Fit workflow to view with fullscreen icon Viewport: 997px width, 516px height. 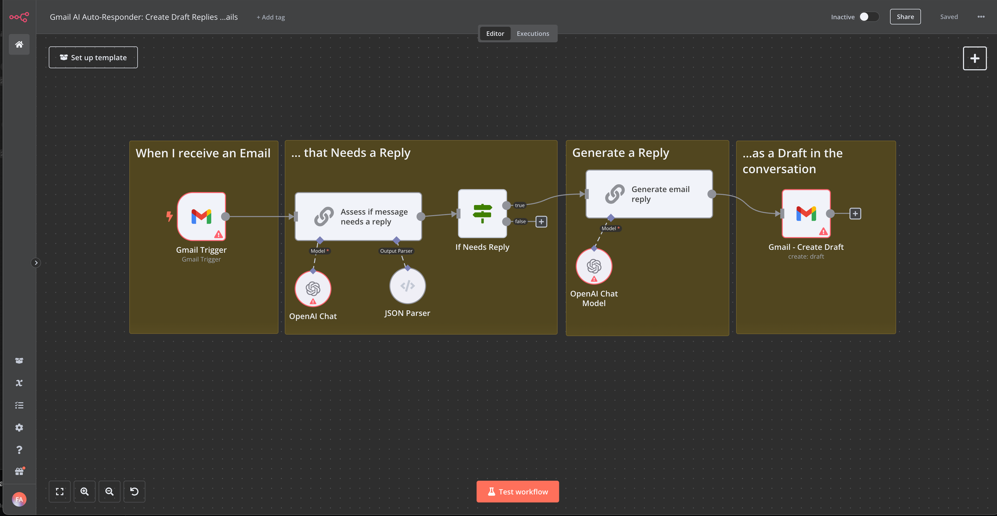pos(59,491)
